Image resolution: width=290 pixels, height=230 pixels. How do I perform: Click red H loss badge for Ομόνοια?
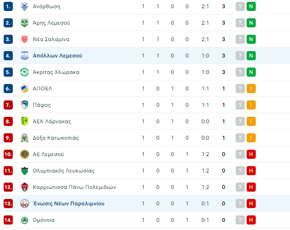coord(251,220)
